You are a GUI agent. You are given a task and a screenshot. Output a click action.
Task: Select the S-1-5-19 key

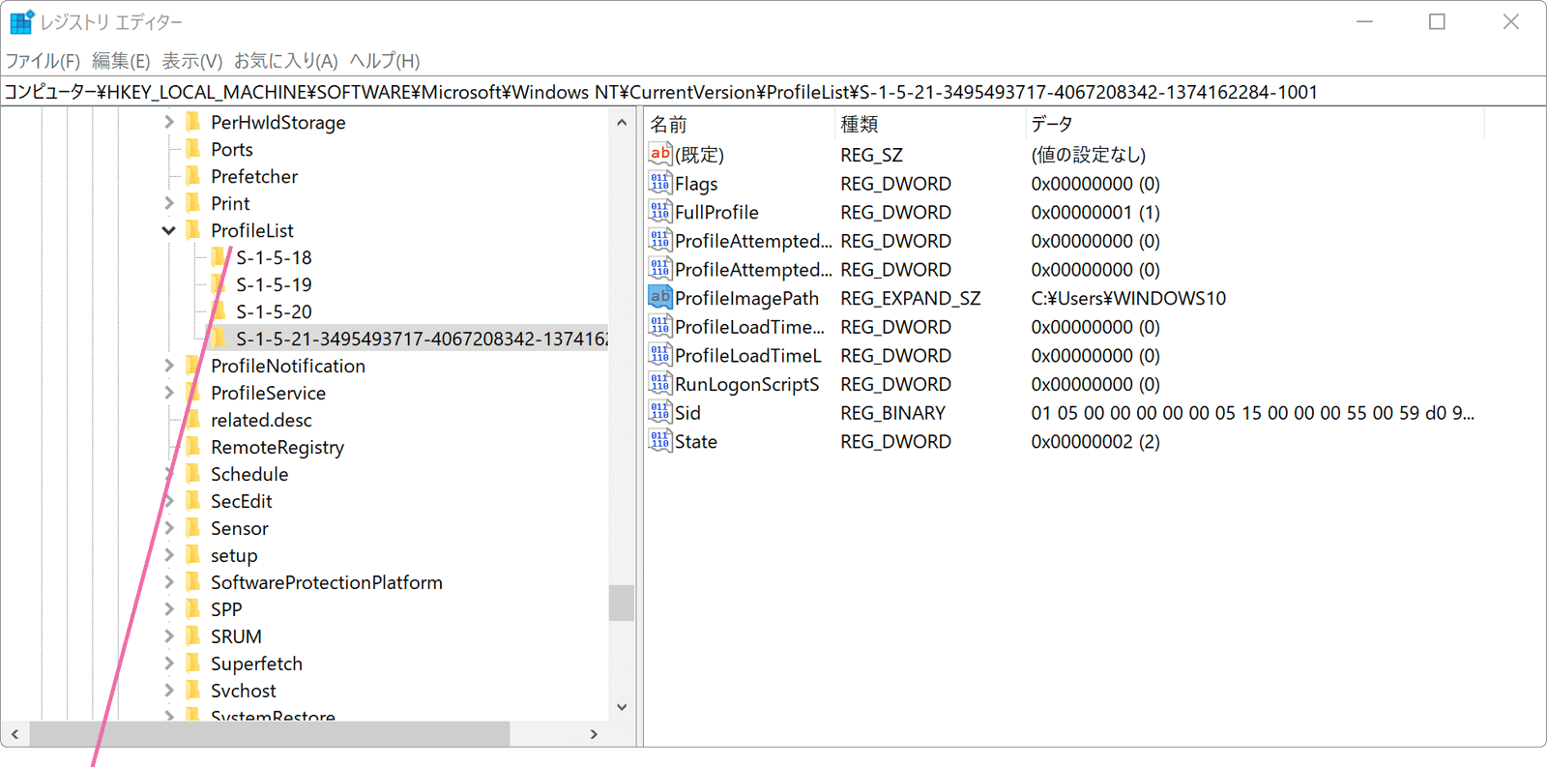click(274, 284)
